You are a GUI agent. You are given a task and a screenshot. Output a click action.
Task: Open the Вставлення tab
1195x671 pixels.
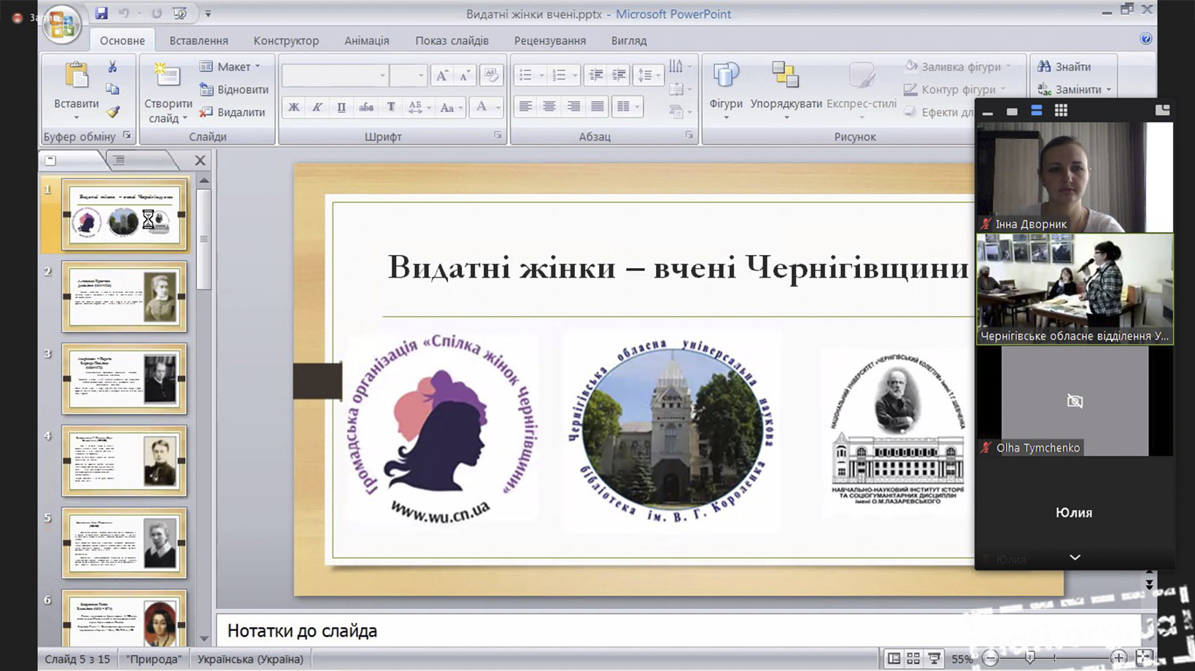click(x=198, y=41)
